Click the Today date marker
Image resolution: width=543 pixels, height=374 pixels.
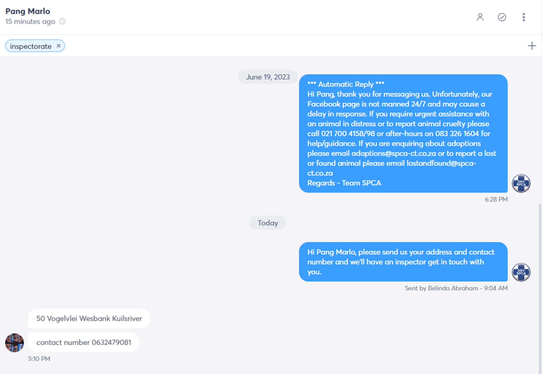click(x=268, y=223)
